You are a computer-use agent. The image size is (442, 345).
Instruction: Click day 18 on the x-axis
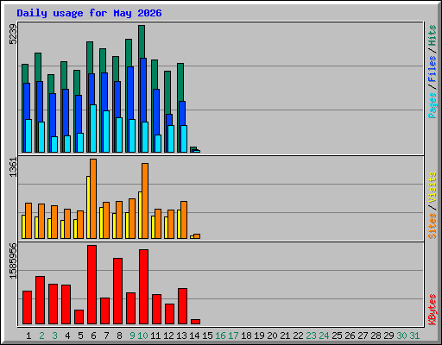[246, 336]
